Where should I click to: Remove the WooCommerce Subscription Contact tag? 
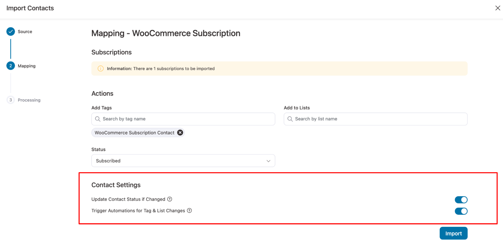(180, 132)
